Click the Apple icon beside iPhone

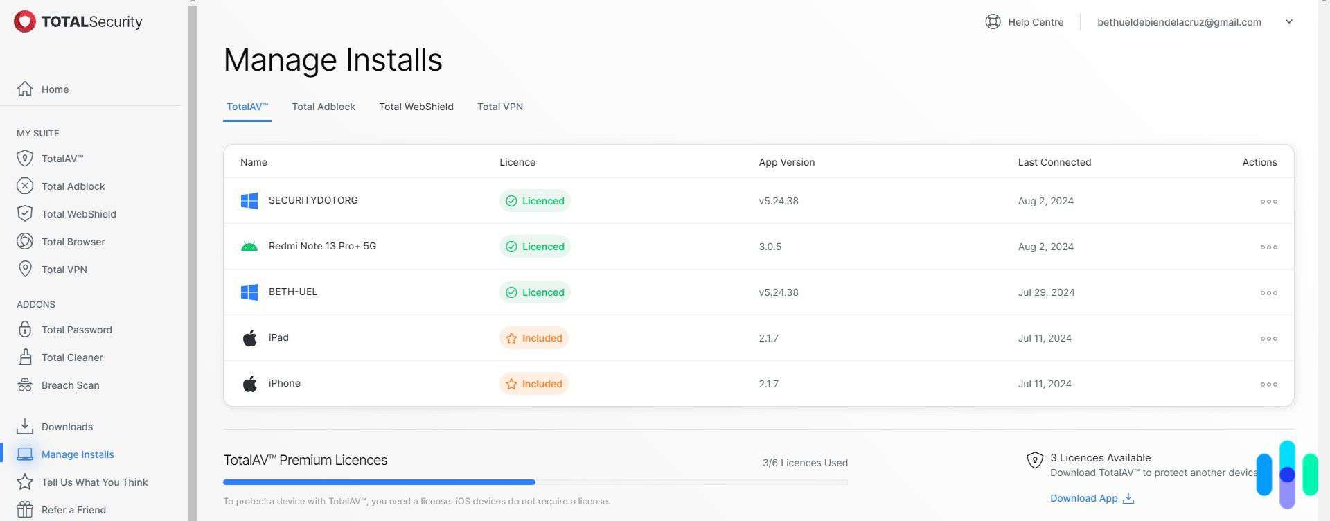click(x=249, y=383)
